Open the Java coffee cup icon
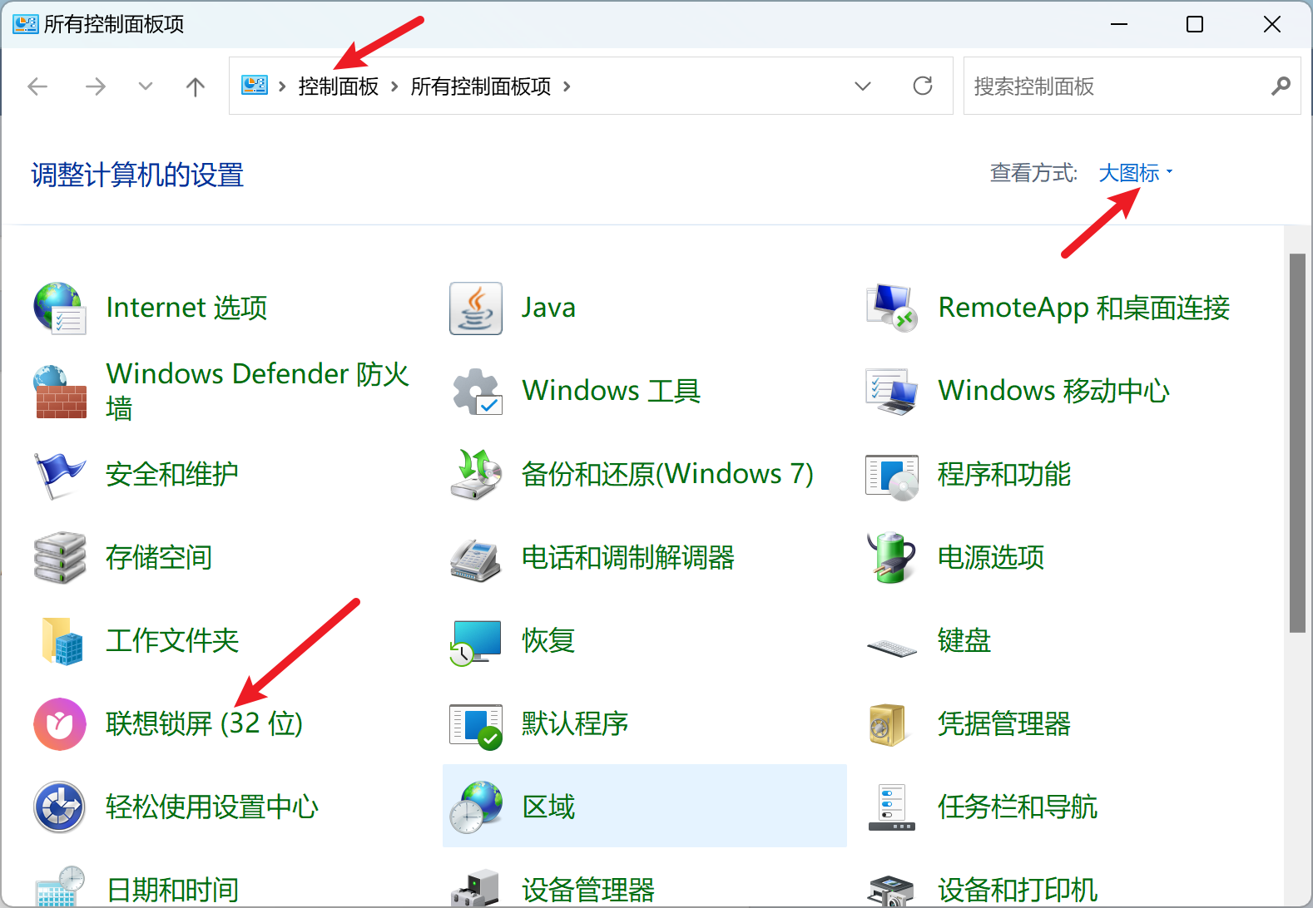 (x=476, y=308)
